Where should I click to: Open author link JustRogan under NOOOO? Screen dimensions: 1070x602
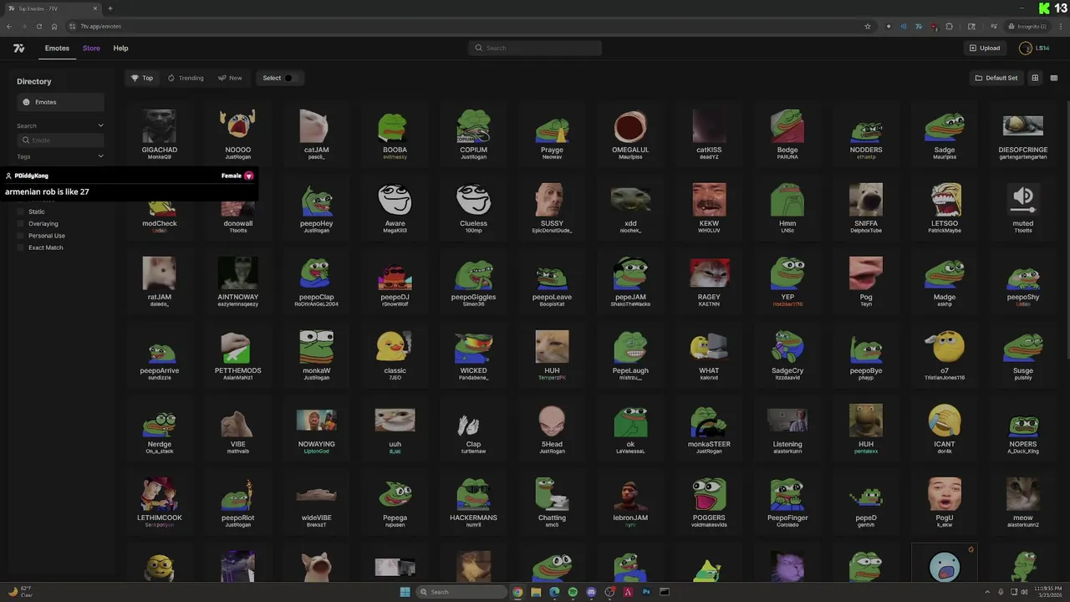(x=237, y=157)
